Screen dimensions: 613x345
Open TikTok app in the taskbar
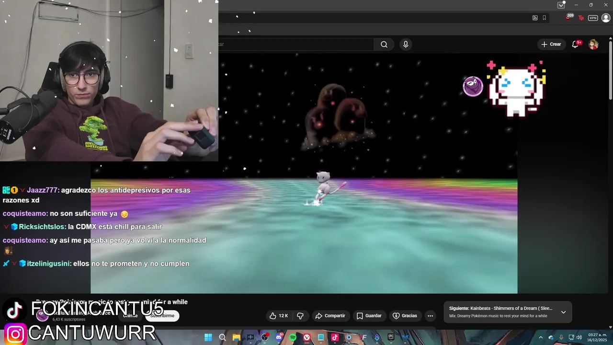(335, 337)
